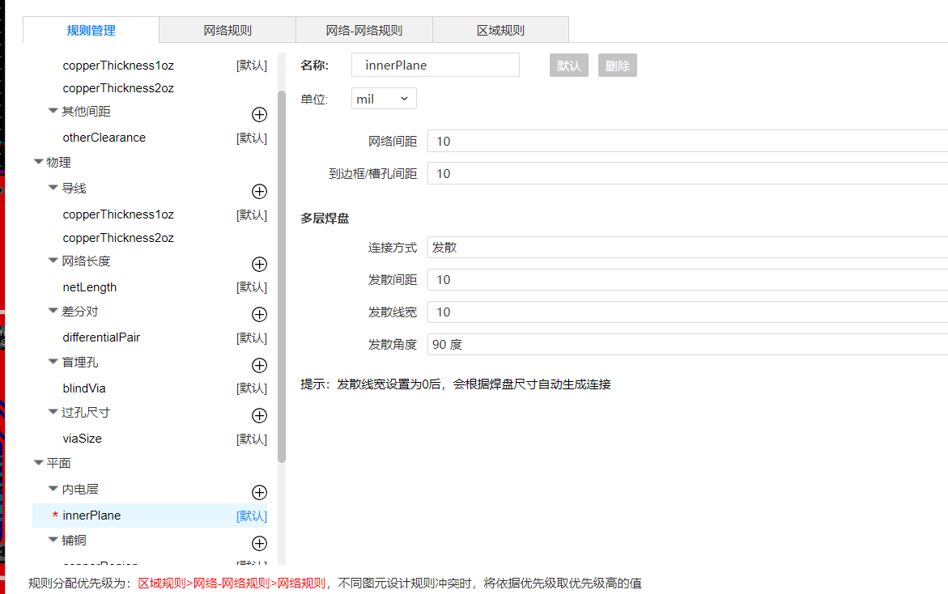
Task: Switch to the 网络规则 tab
Action: 227,31
